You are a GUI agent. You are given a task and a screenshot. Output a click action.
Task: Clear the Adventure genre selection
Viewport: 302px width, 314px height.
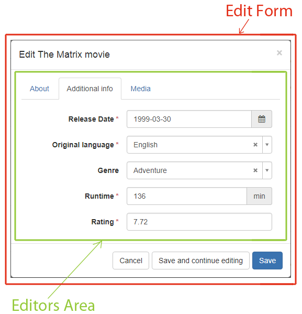255,170
